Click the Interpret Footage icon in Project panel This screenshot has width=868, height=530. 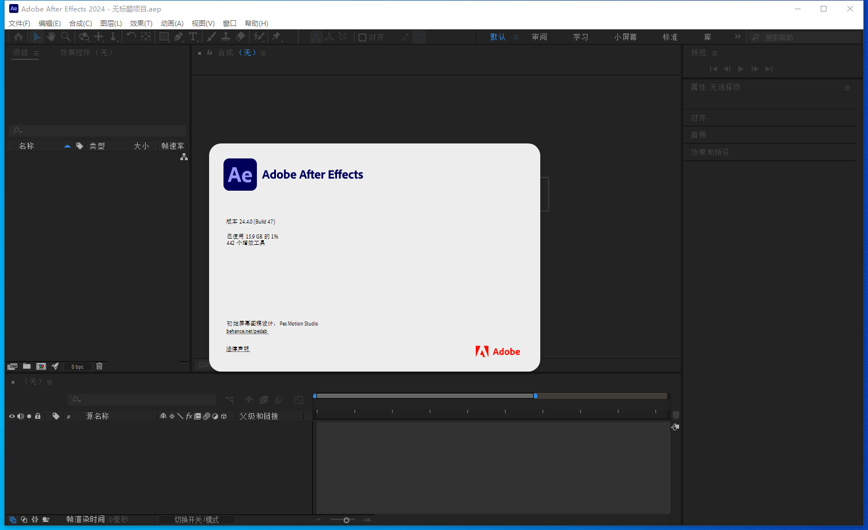[x=12, y=366]
